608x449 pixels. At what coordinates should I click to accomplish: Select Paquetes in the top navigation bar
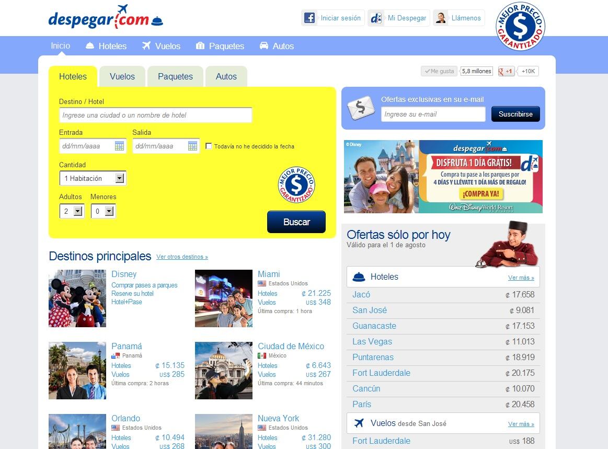click(x=220, y=46)
